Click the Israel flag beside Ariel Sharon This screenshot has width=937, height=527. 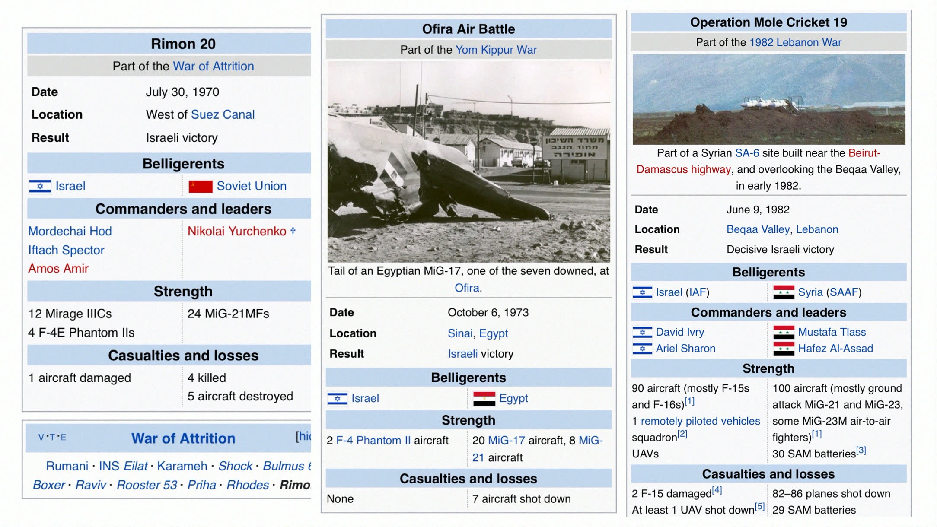coord(642,349)
